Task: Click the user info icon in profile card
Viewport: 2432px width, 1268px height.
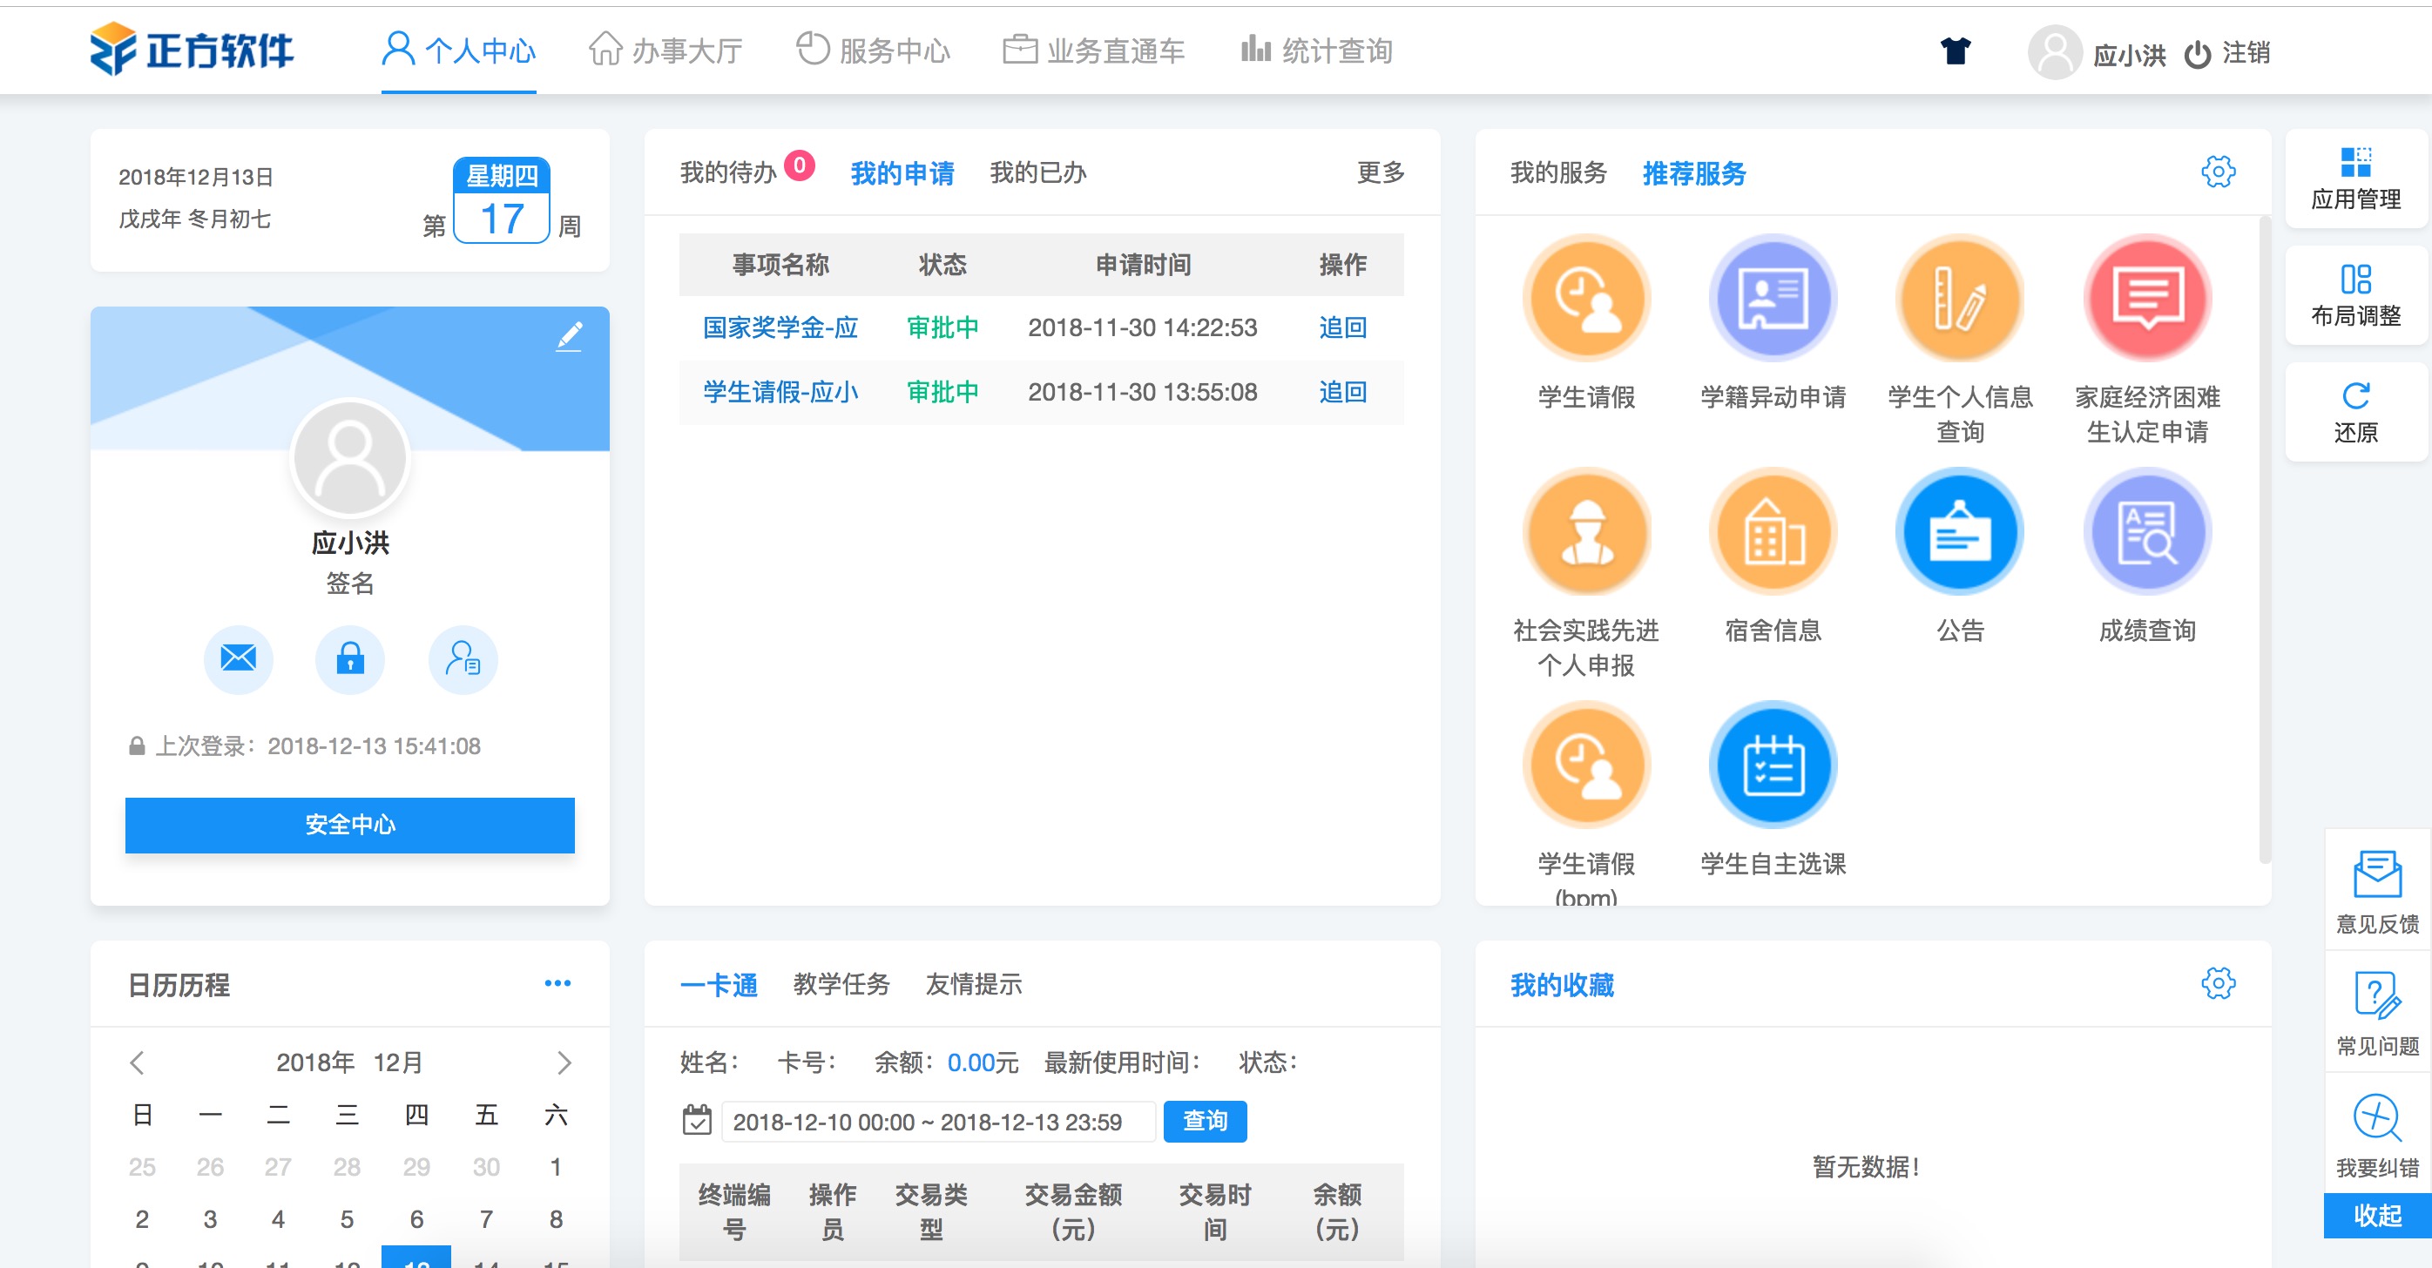Action: 463,658
